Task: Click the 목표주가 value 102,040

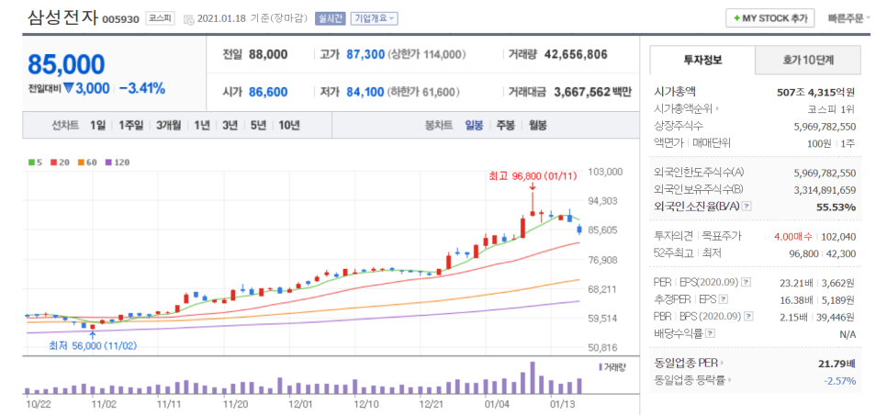Action: pos(837,236)
